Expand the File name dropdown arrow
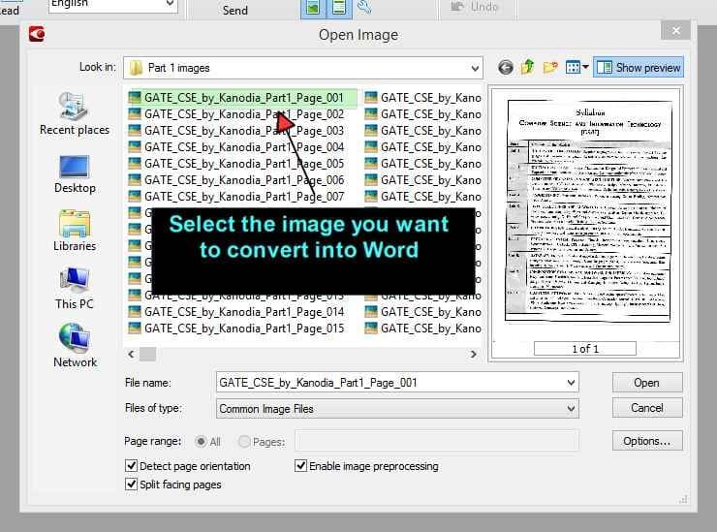 pyautogui.click(x=571, y=383)
